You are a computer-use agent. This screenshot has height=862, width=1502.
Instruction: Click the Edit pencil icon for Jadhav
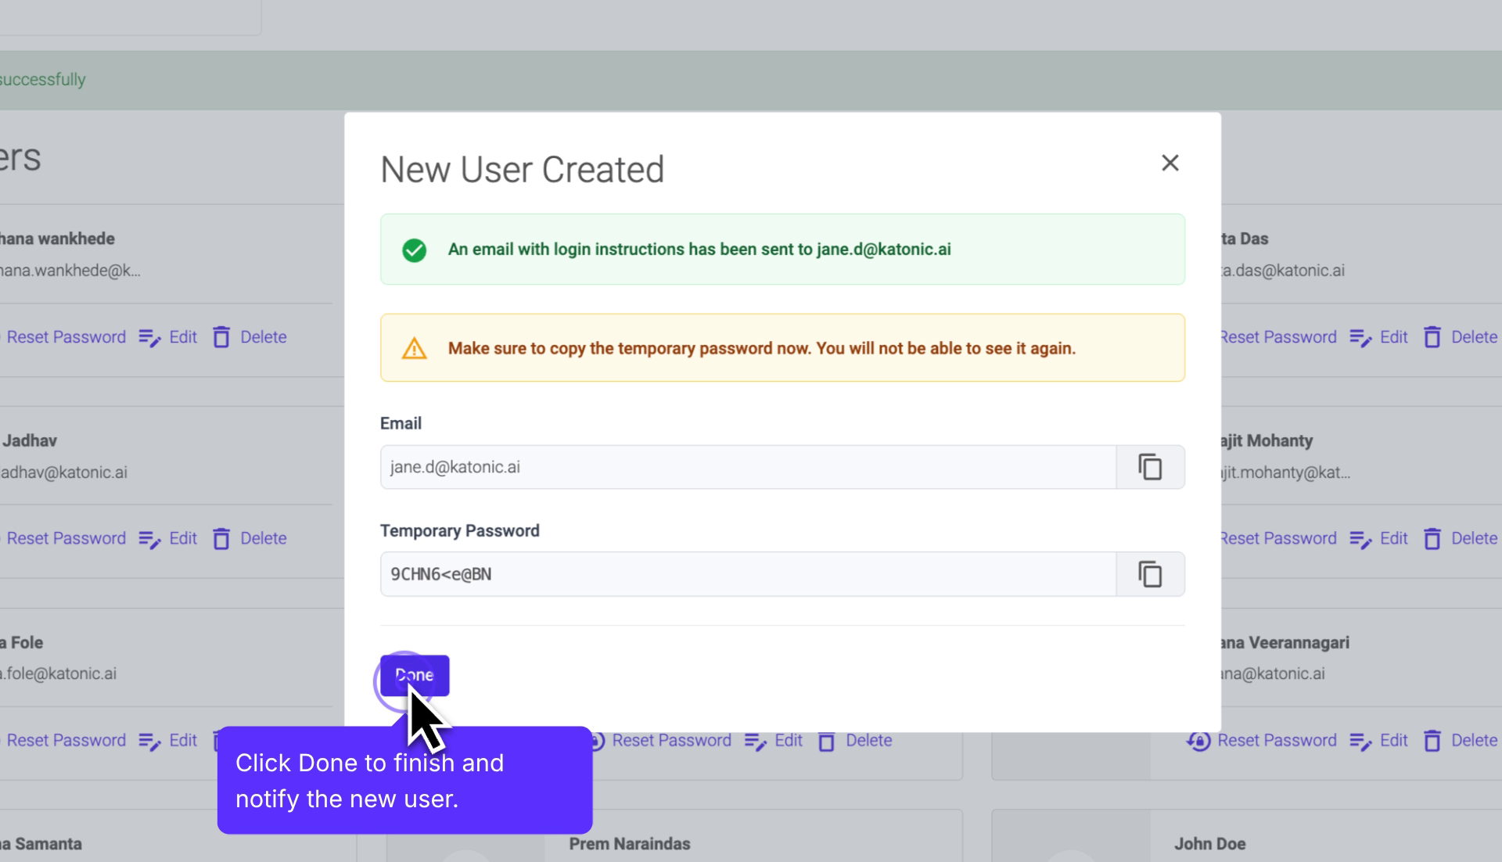tap(149, 538)
